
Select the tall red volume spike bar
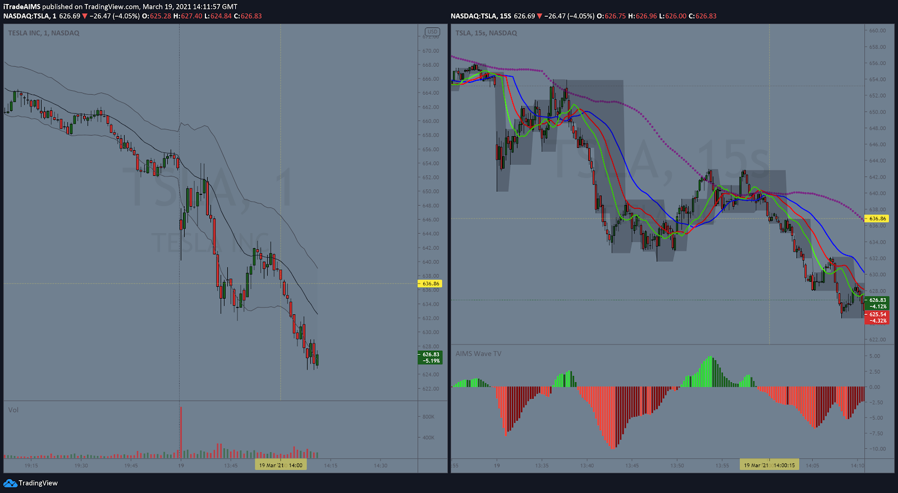pos(181,432)
